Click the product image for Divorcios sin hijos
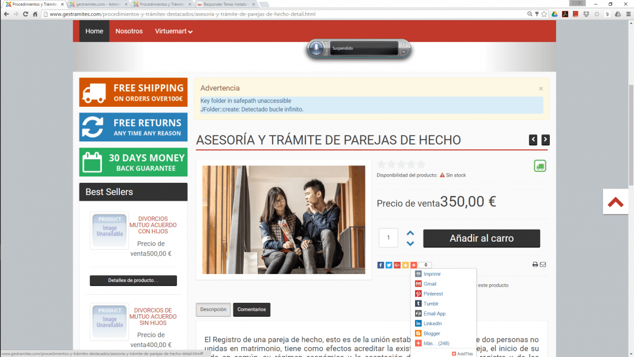The height and width of the screenshot is (357, 634). coord(110,322)
